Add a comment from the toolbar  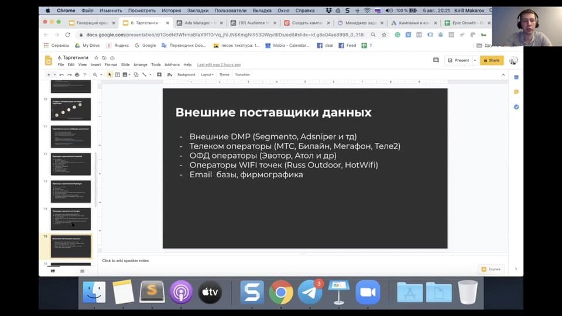click(159, 74)
